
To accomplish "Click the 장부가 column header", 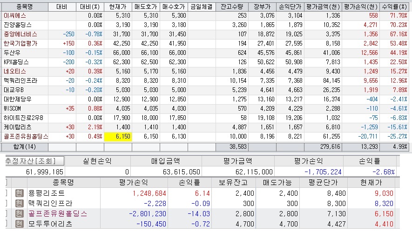I will click(x=262, y=7).
